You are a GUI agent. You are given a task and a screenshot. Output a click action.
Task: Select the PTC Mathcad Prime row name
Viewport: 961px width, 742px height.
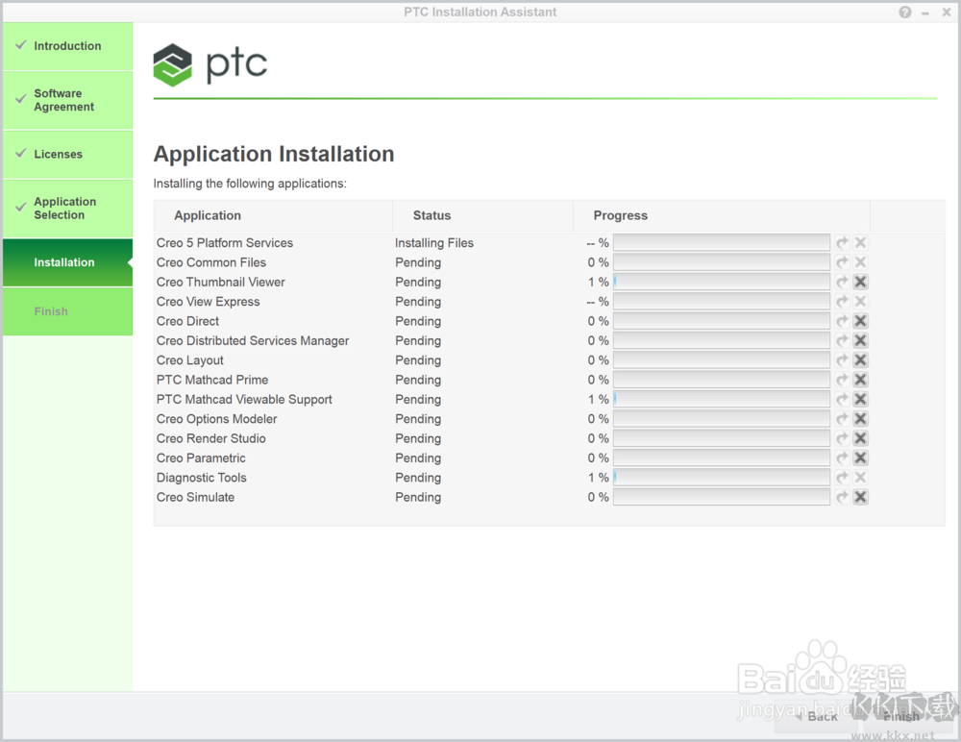tap(212, 381)
